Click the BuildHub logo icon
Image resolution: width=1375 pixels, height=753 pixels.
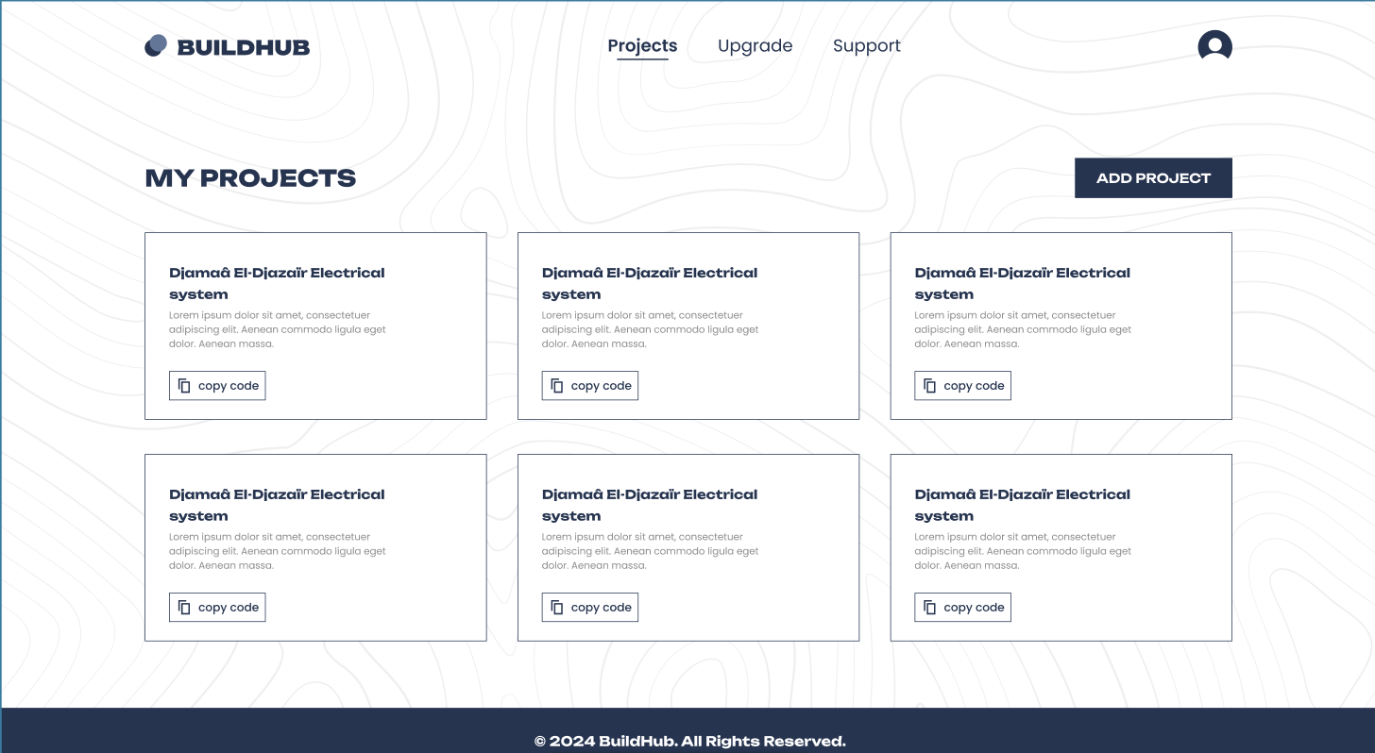[156, 45]
